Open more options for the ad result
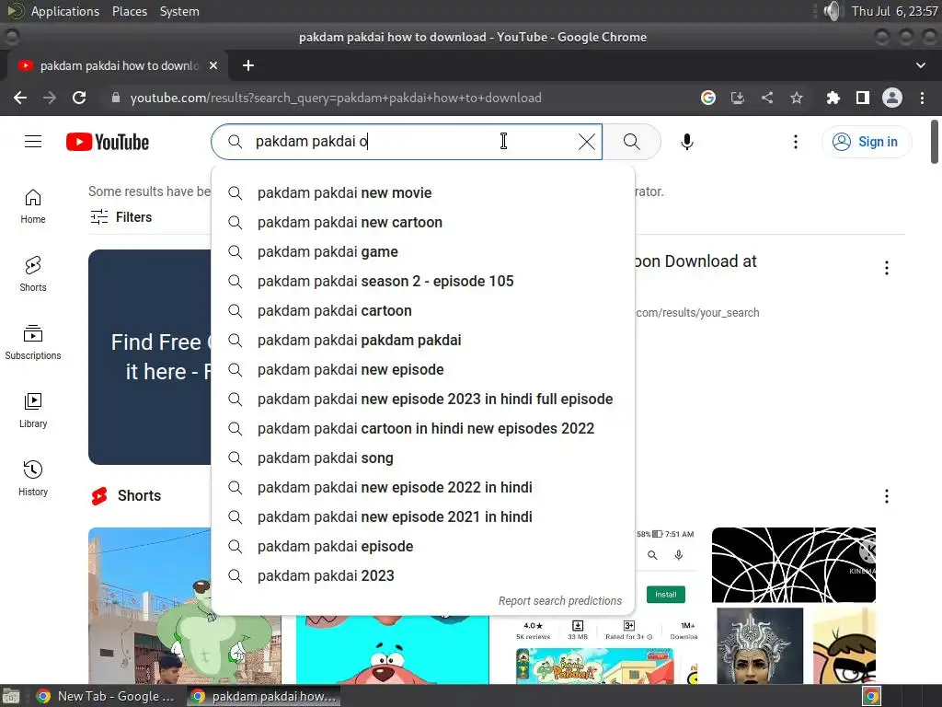This screenshot has height=707, width=942. [887, 268]
